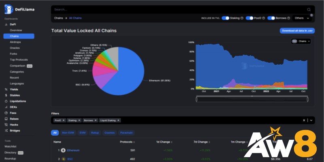Select the Rollup tab
Screen dimensions: 324x162
[95, 133]
